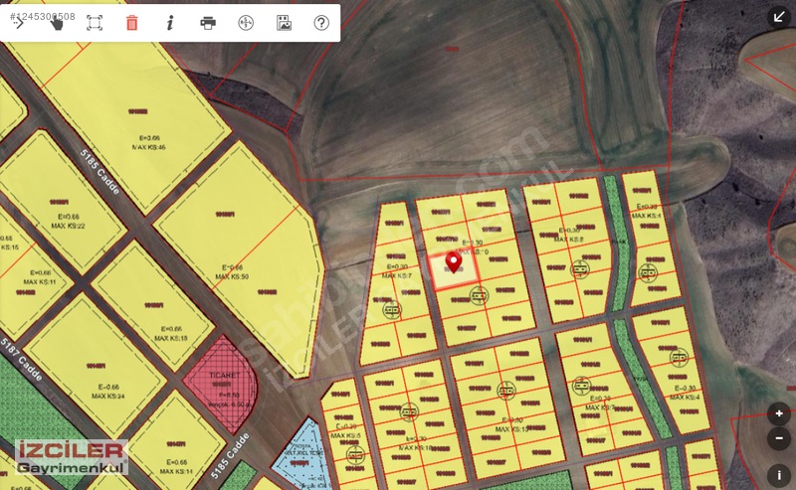Click the 5185 Cadde street label

coord(99,171)
